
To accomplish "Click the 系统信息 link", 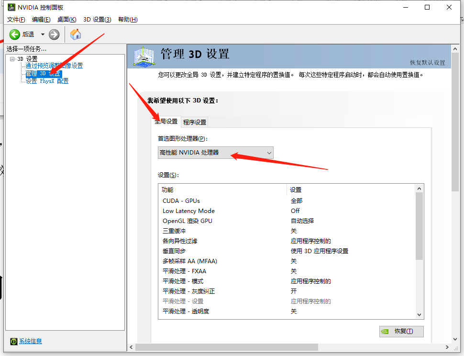I will click(x=31, y=341).
